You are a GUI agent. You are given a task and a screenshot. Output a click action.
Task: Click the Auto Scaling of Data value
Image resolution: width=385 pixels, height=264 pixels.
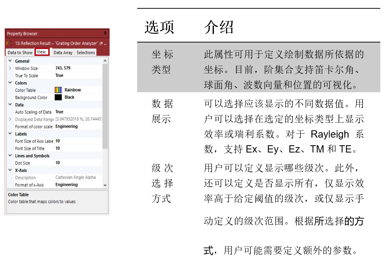click(60, 112)
